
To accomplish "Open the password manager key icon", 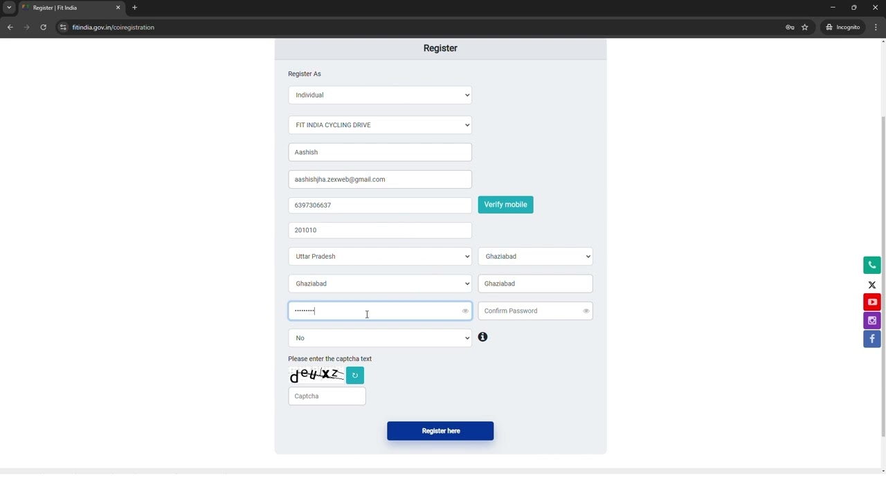I will [790, 27].
